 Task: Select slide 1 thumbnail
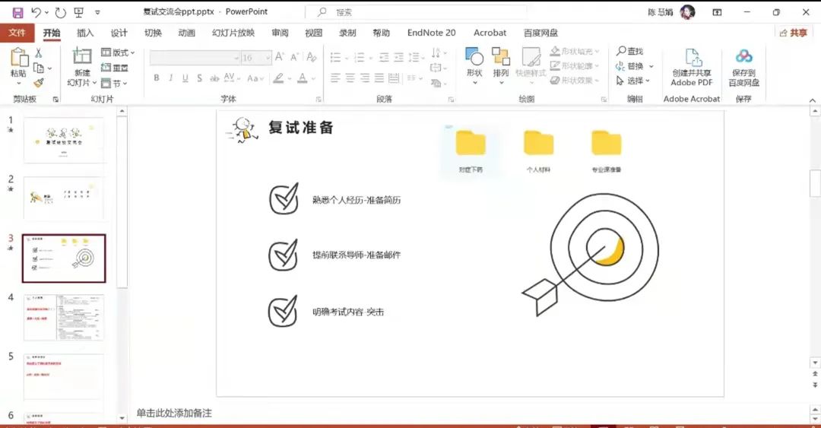click(64, 140)
